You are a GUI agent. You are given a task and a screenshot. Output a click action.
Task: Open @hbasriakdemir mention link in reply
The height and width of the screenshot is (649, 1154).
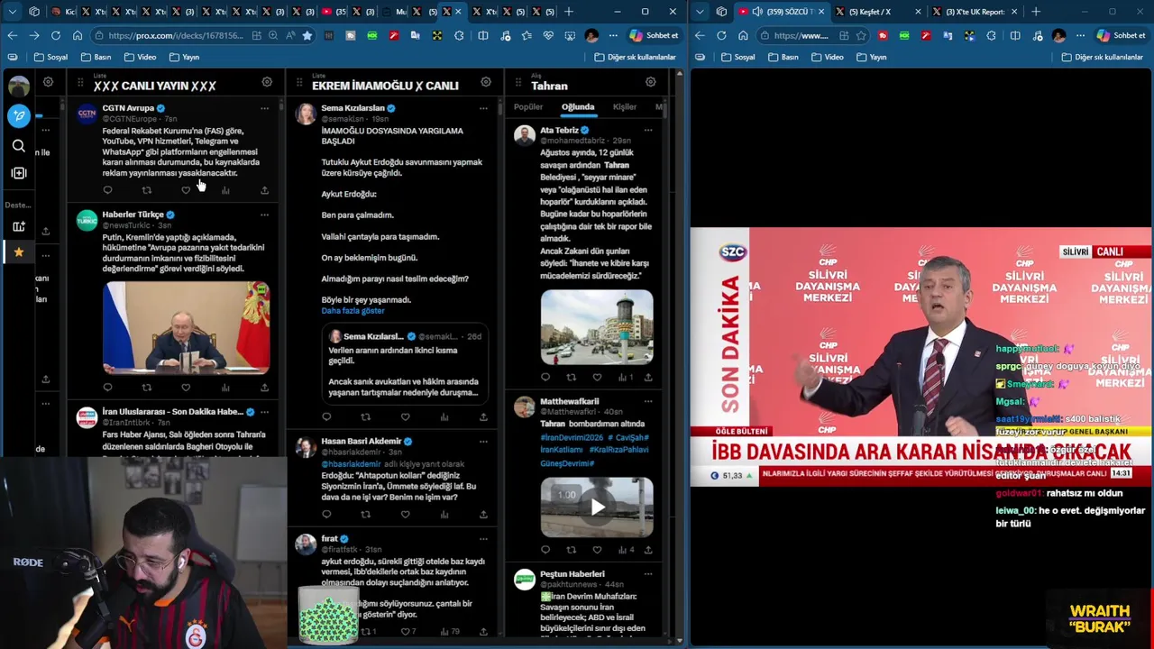(x=352, y=464)
